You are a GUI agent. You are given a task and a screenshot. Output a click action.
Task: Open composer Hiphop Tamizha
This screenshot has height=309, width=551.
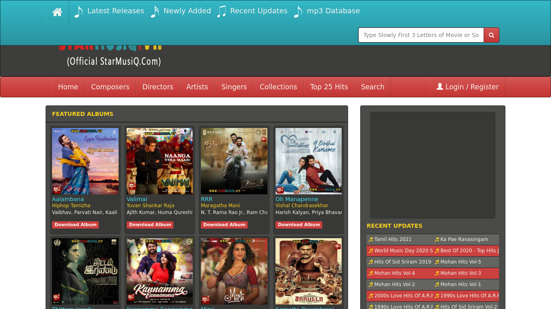tap(71, 206)
